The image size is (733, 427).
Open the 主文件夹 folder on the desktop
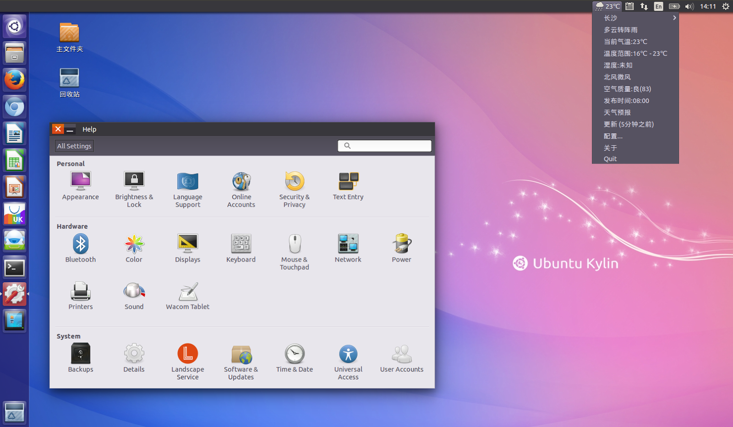(69, 38)
